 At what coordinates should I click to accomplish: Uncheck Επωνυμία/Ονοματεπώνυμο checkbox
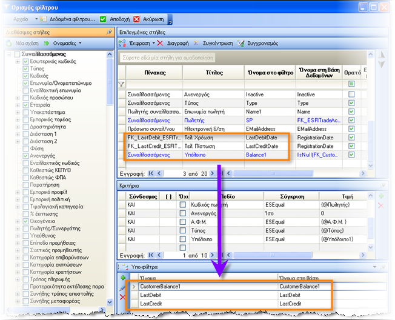coord(25,83)
